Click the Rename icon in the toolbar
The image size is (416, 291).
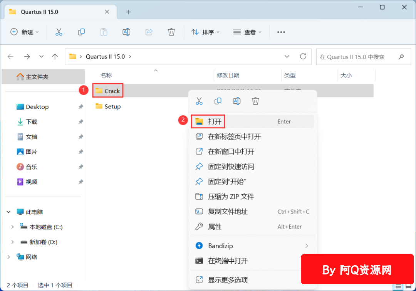[x=126, y=32]
